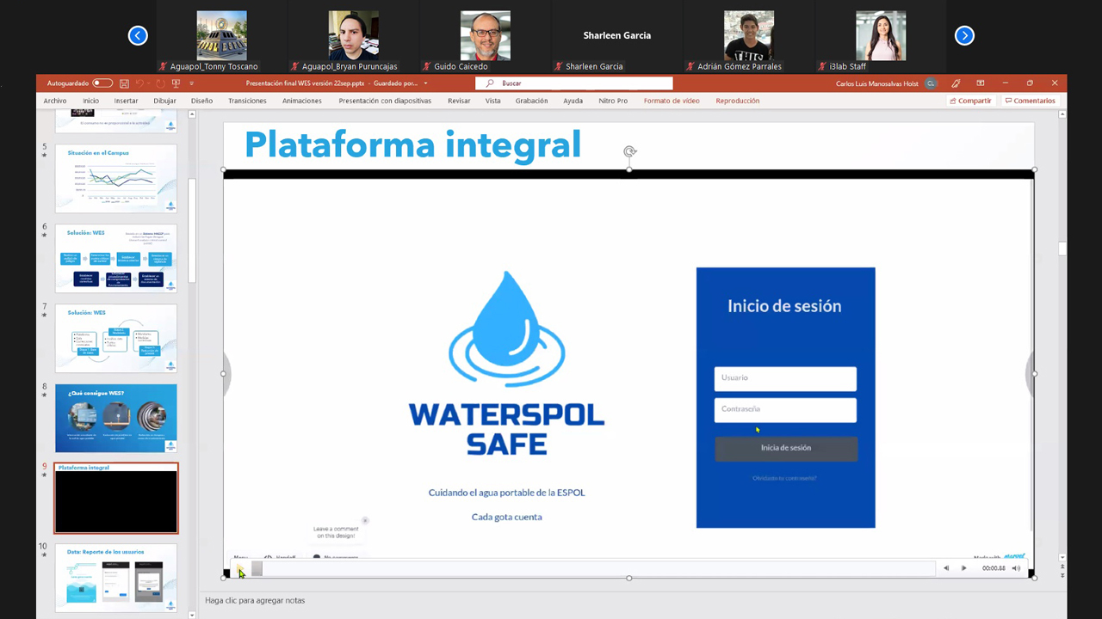Image resolution: width=1102 pixels, height=619 pixels.
Task: Switch to the Diseño tab
Action: coord(201,101)
